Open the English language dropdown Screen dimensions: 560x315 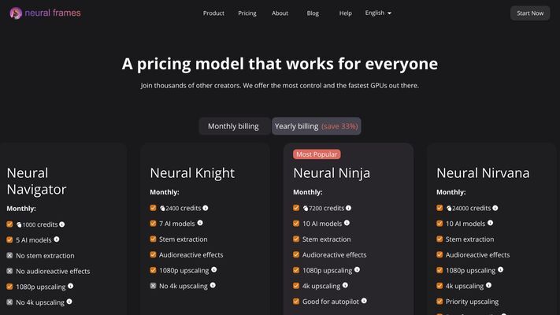click(x=378, y=13)
